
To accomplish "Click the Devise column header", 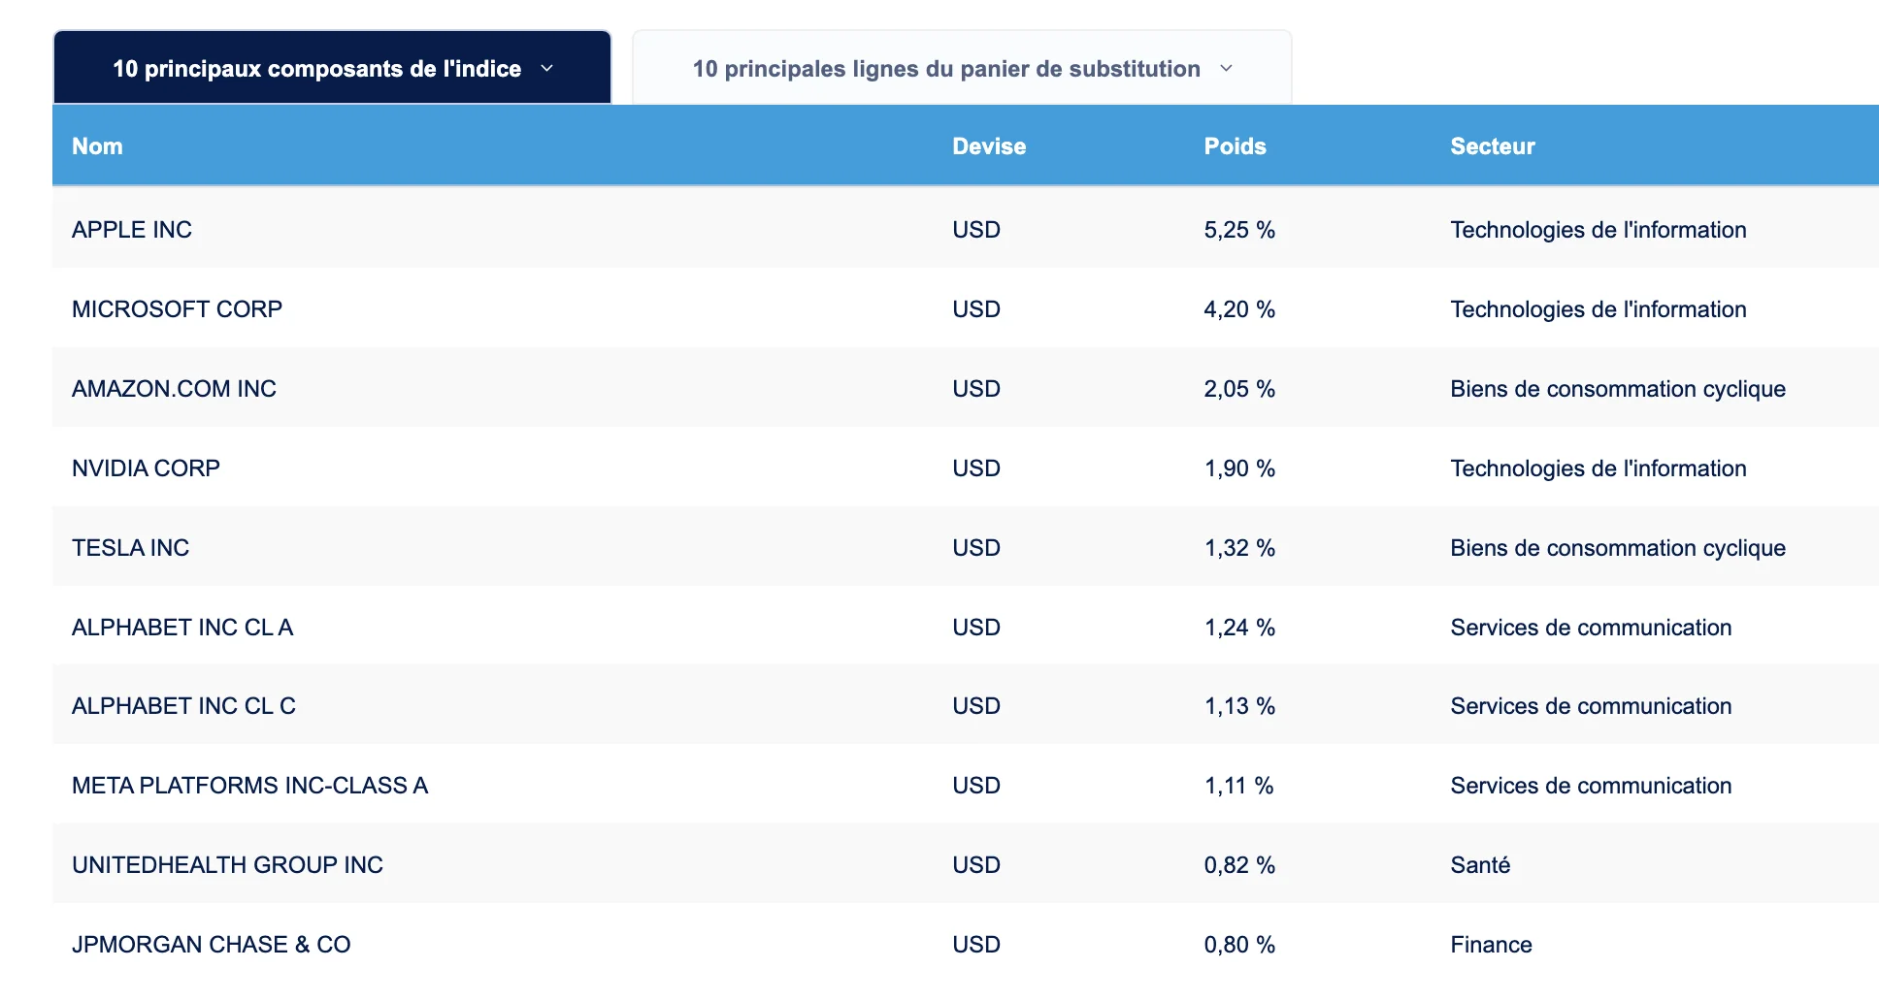I will coord(988,146).
